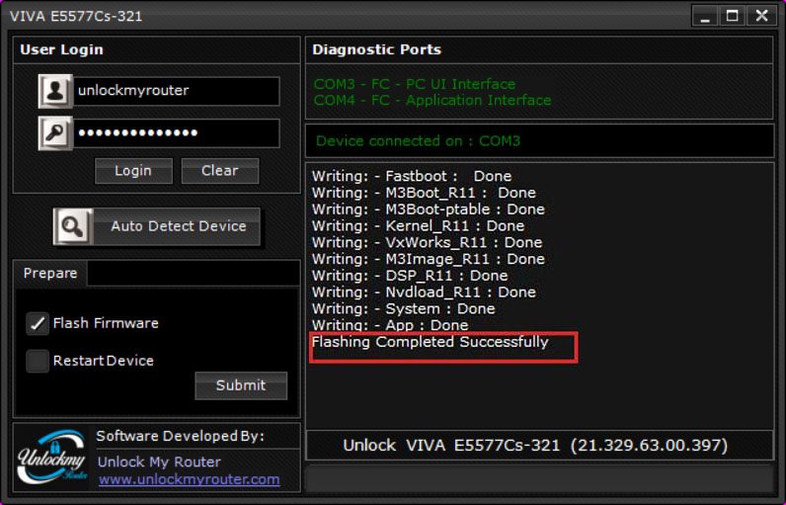Close the VIVA E5577Cs-321 window

(762, 16)
